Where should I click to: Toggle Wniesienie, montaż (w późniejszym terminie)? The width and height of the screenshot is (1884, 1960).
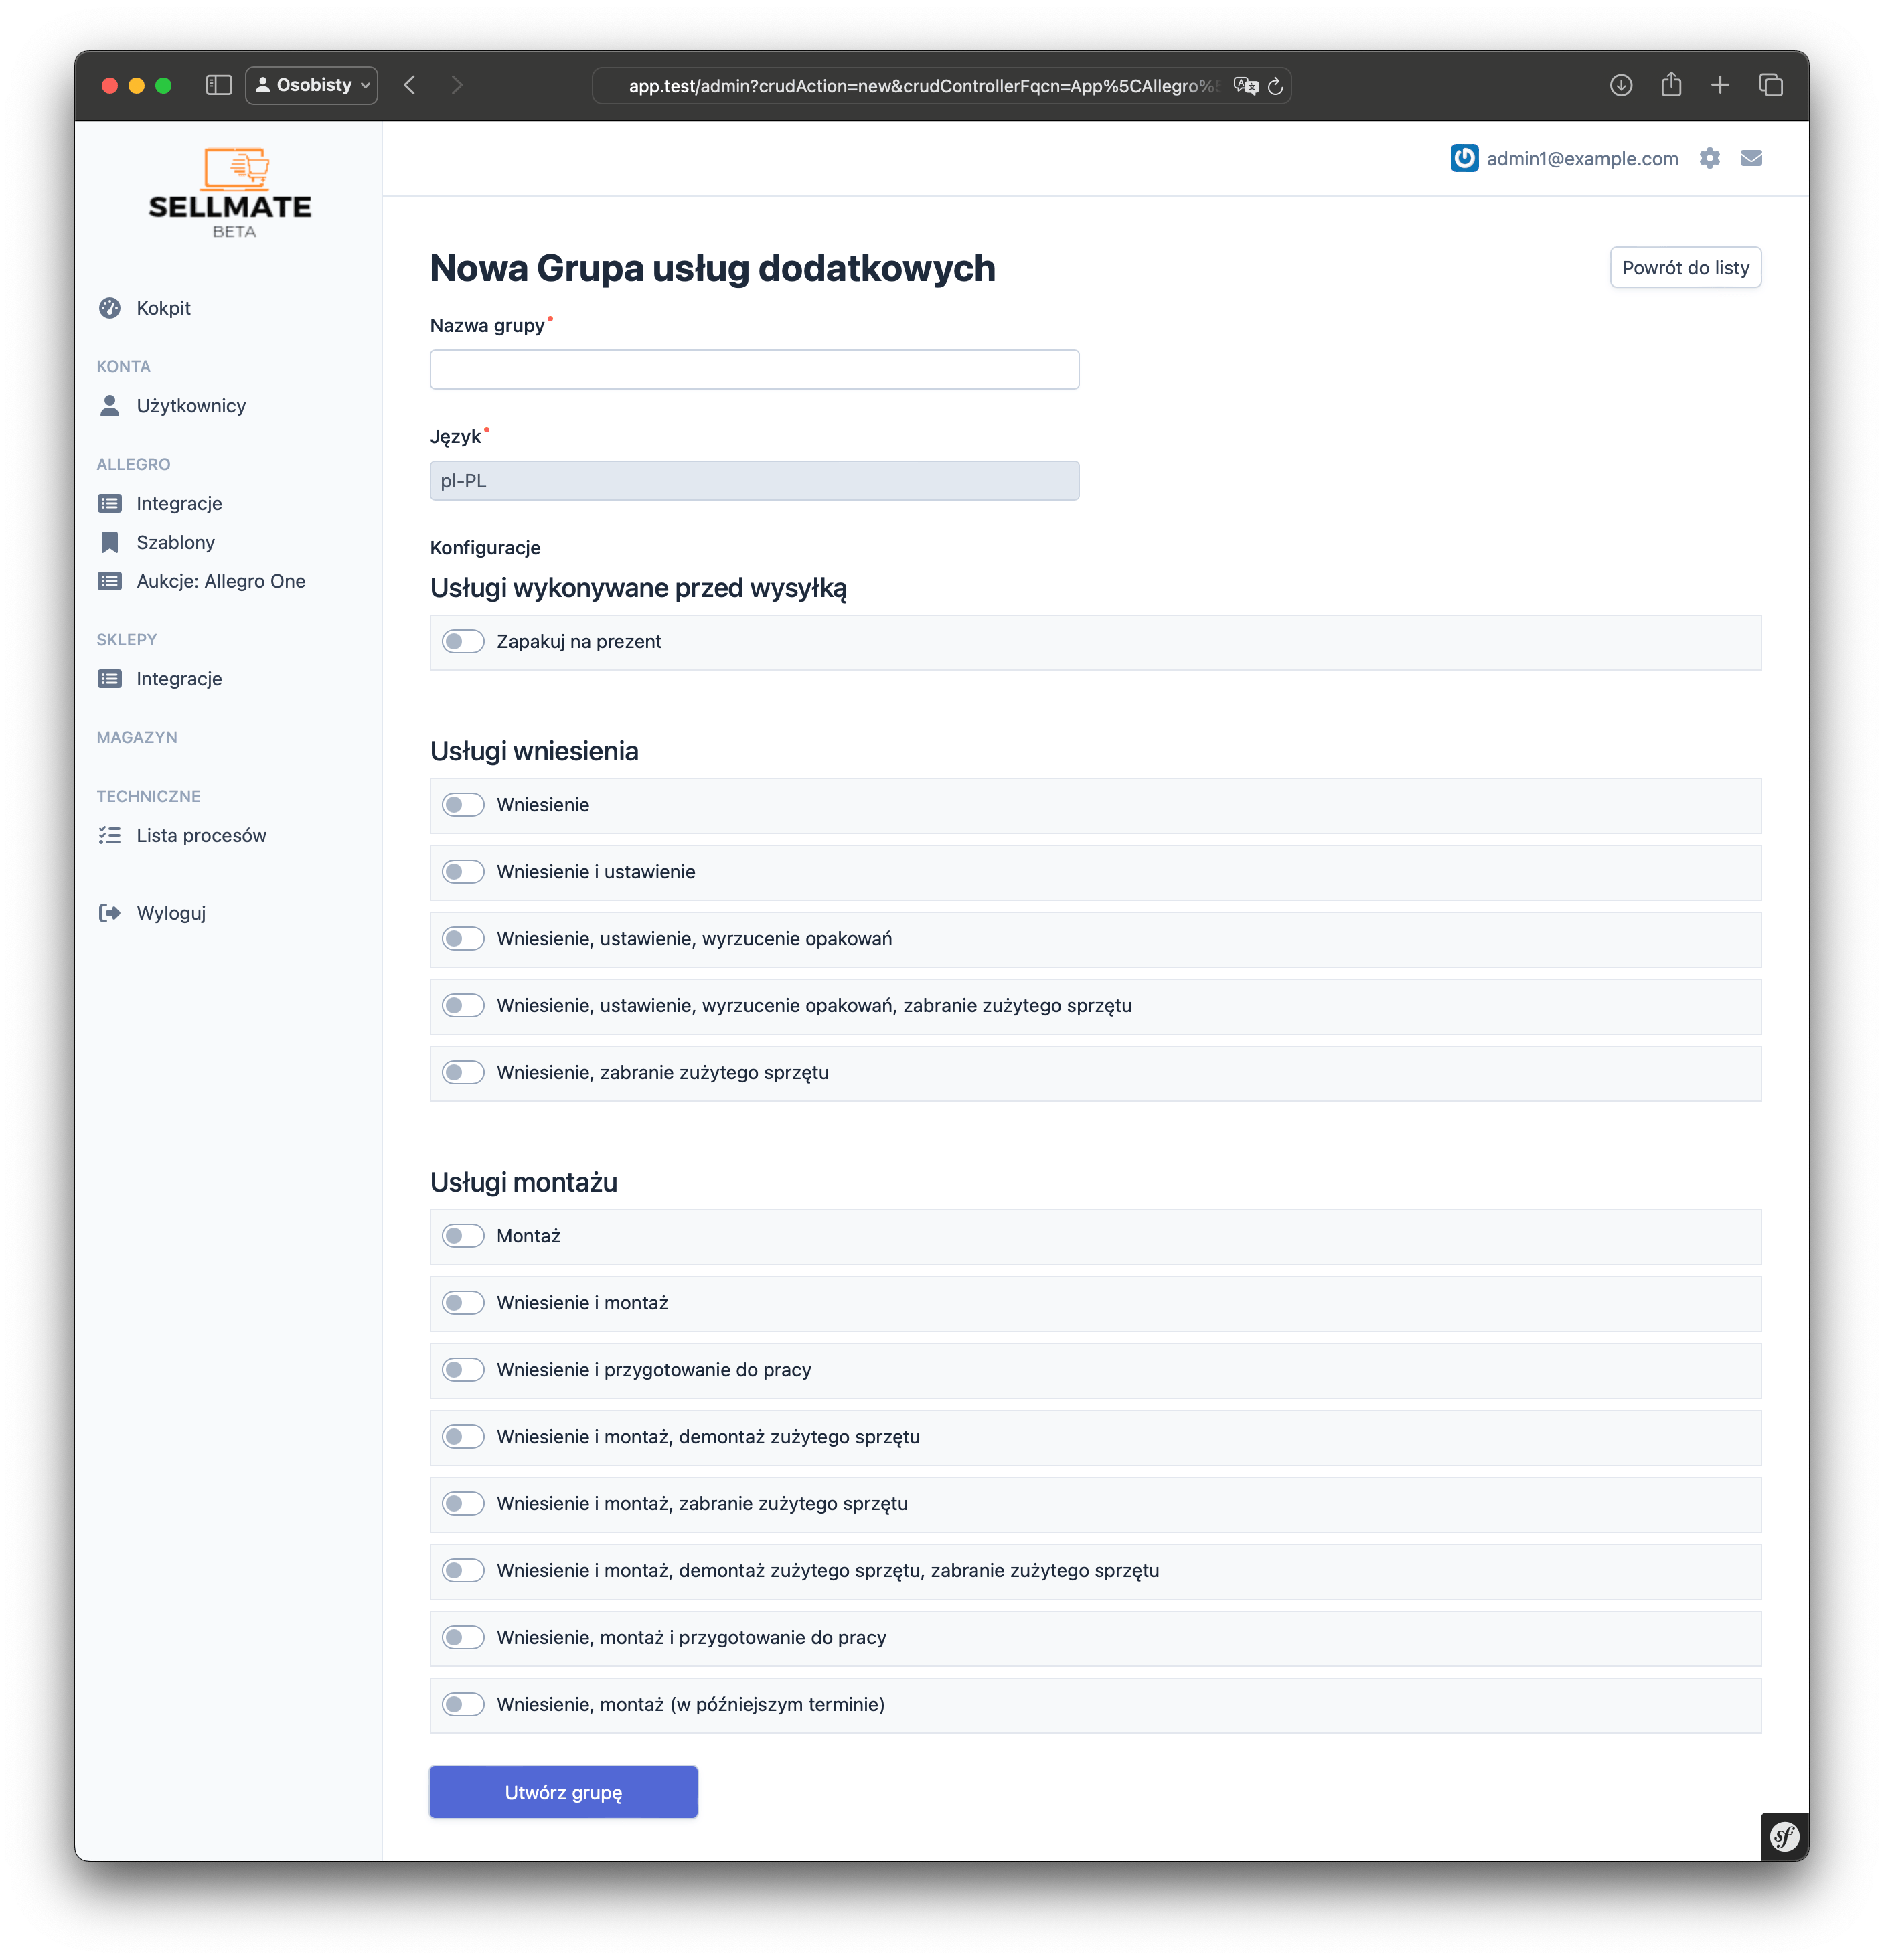point(463,1705)
